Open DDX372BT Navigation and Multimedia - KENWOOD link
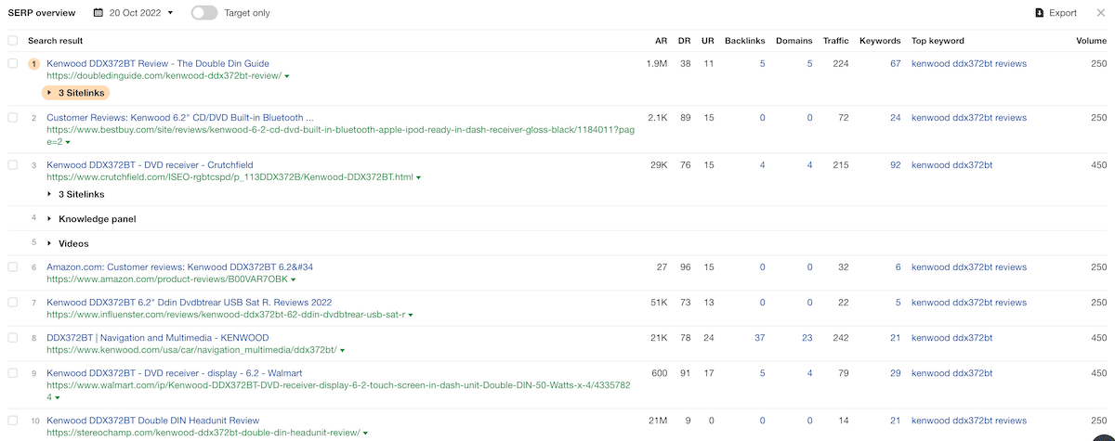Image resolution: width=1115 pixels, height=441 pixels. point(157,338)
